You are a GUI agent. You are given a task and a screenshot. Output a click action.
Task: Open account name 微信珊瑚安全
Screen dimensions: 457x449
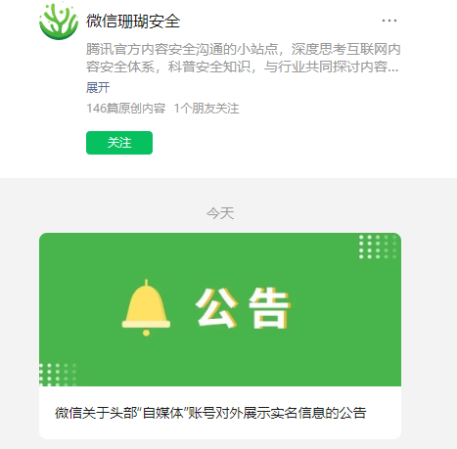[x=133, y=22]
